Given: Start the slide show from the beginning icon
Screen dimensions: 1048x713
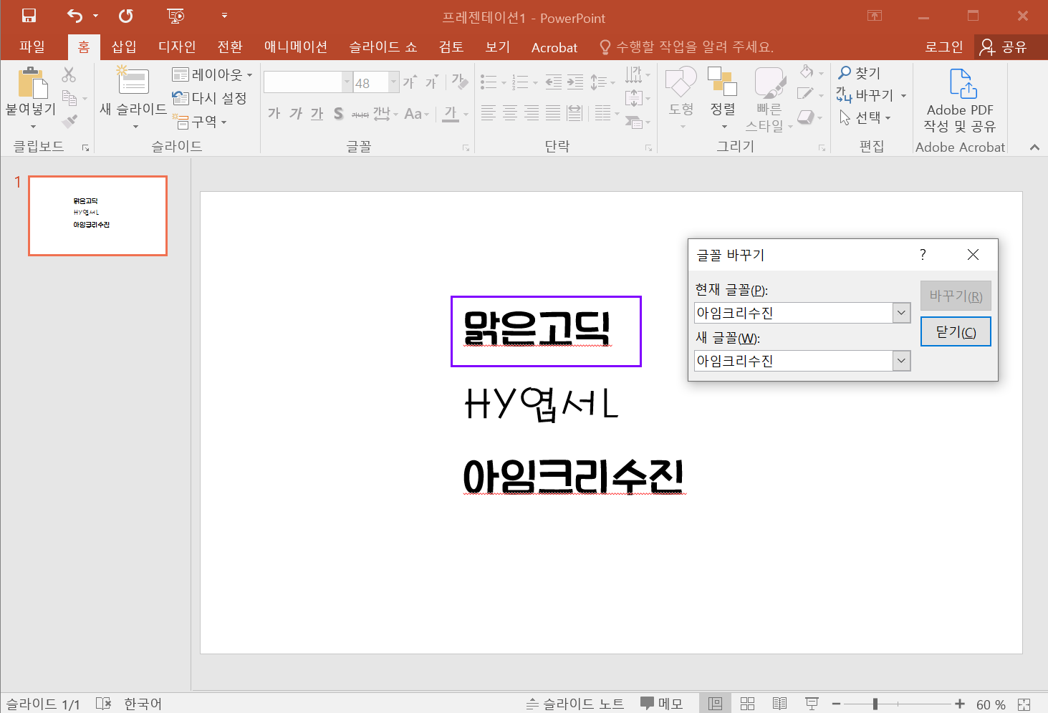Looking at the screenshot, I should [x=176, y=16].
